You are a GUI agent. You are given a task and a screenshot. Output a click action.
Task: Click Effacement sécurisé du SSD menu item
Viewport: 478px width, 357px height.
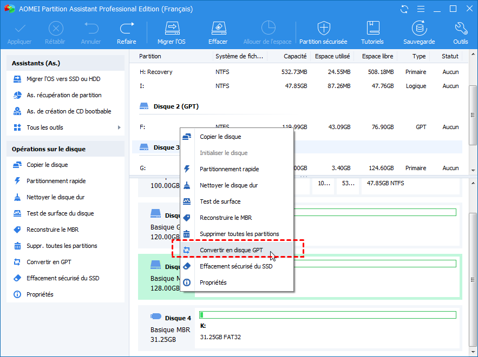[235, 266]
